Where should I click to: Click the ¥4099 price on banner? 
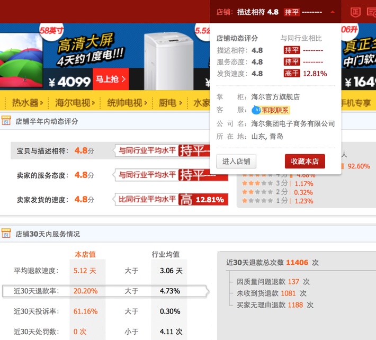69,82
